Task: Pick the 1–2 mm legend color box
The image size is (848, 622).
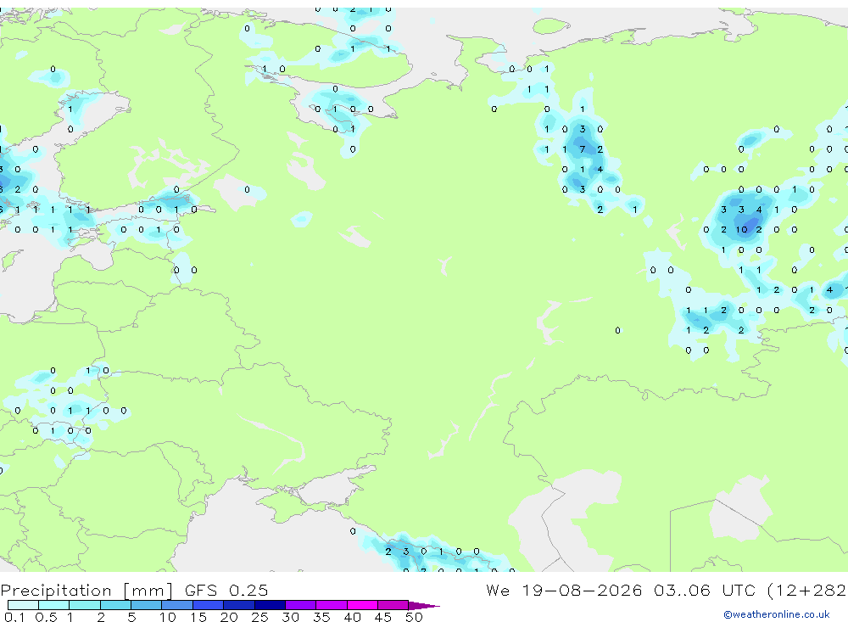Action: tap(84, 605)
